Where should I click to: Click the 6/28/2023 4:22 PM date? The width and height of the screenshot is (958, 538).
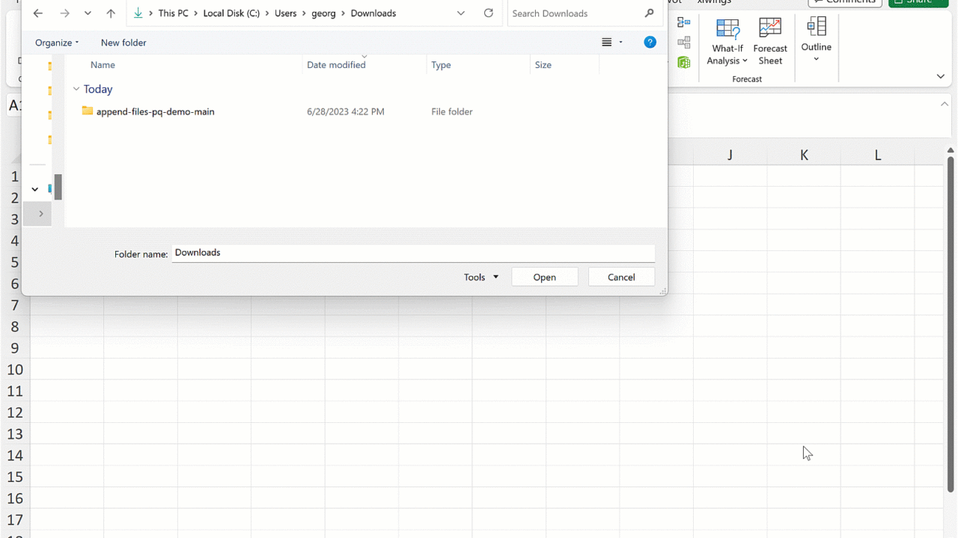(x=346, y=111)
